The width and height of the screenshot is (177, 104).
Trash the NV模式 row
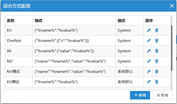(x=157, y=72)
